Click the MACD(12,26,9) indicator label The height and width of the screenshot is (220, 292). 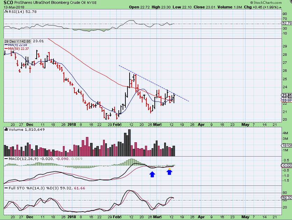point(24,159)
